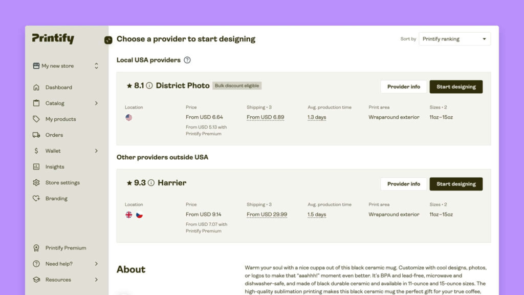This screenshot has height=295, width=524.
Task: Click the Branding heart icon
Action: (36, 198)
